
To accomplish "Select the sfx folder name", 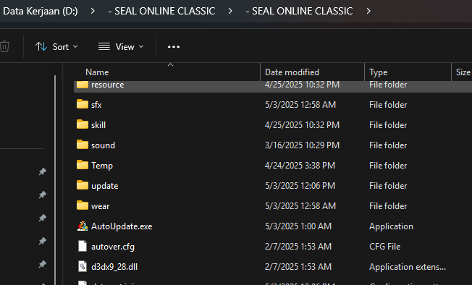I will 96,105.
